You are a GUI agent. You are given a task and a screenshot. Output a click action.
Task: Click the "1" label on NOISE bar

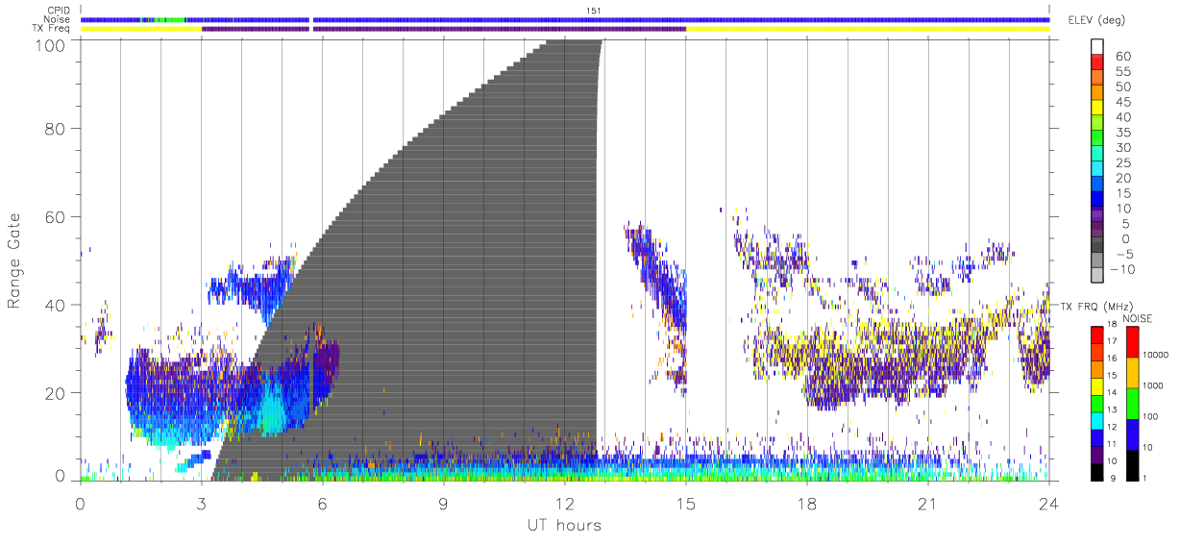pyautogui.click(x=1146, y=478)
